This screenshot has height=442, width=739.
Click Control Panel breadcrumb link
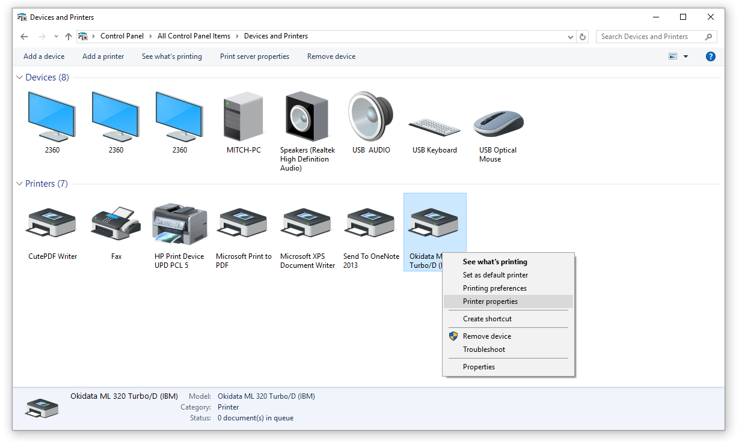pos(122,36)
